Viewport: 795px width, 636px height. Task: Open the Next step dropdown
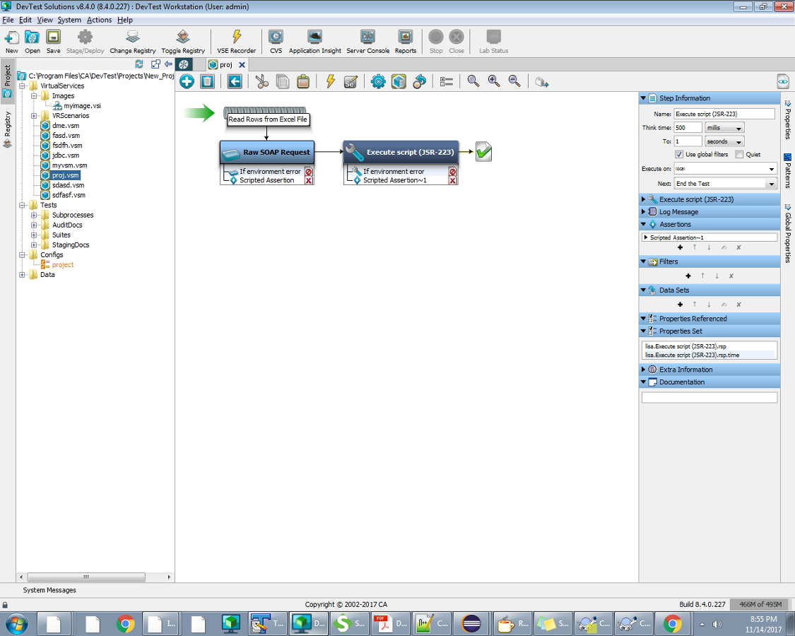[725, 184]
